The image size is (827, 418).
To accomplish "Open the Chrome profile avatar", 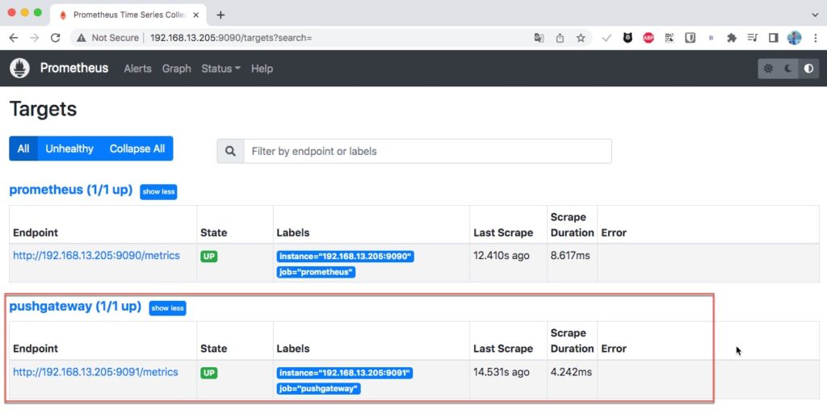I will [795, 38].
